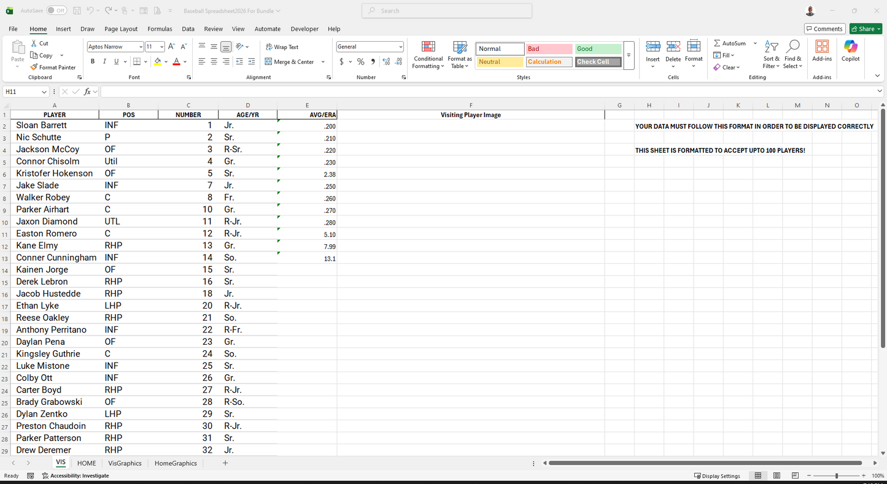The height and width of the screenshot is (484, 887).
Task: Open the General number format dropdown
Action: tap(400, 47)
